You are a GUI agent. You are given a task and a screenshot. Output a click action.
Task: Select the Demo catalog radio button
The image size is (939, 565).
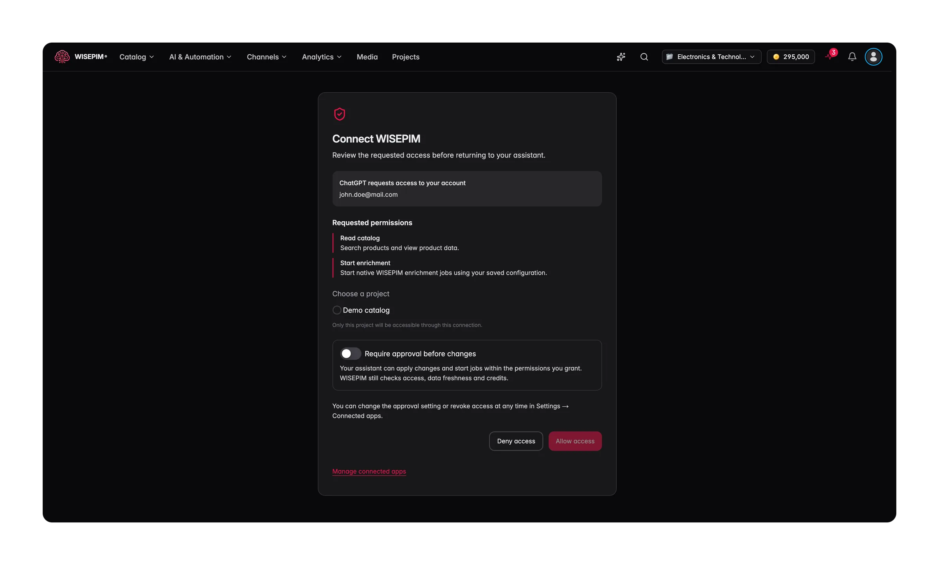point(336,310)
